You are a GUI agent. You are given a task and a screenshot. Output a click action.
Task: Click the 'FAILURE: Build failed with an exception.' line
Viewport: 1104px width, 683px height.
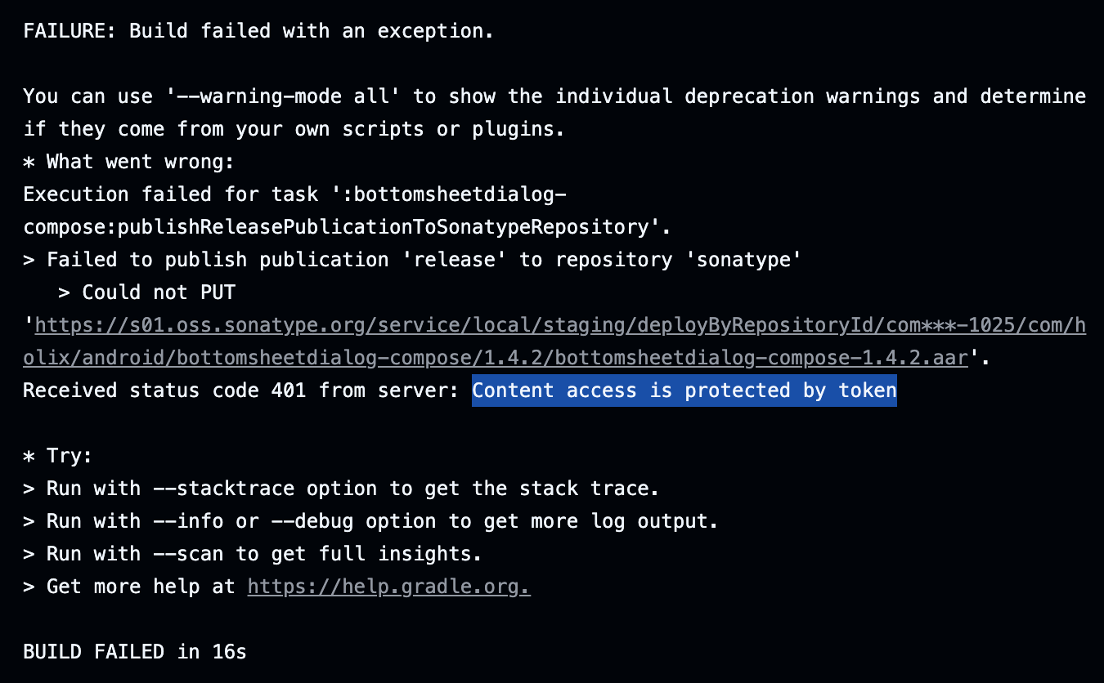click(258, 31)
